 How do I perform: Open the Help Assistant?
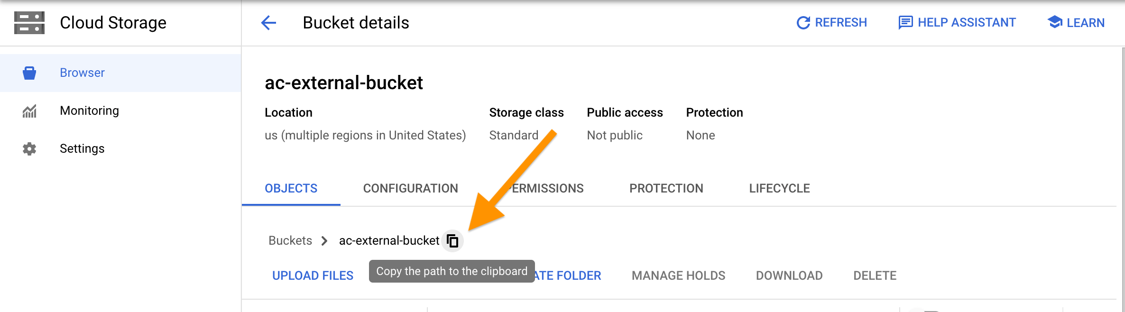click(x=905, y=22)
